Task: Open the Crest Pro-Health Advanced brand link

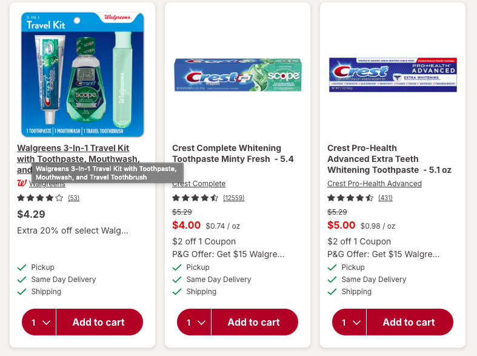Action: pos(375,184)
